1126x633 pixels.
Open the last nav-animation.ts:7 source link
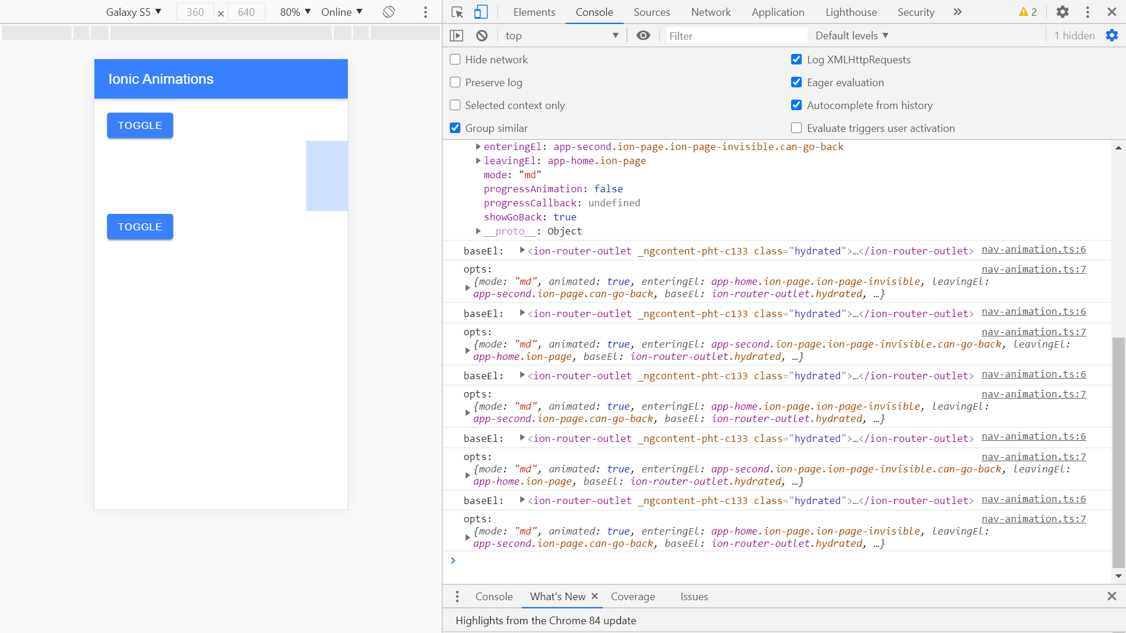(1033, 519)
